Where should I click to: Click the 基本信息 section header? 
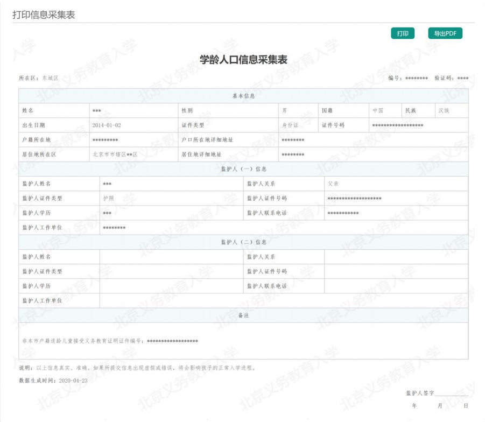click(243, 96)
